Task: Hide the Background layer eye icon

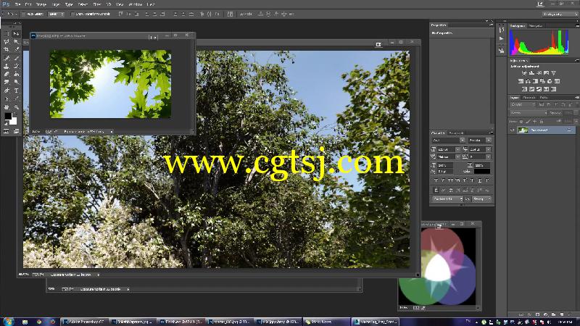Action: click(513, 130)
